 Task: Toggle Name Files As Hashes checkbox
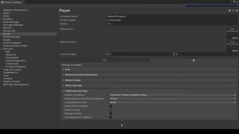(111, 106)
